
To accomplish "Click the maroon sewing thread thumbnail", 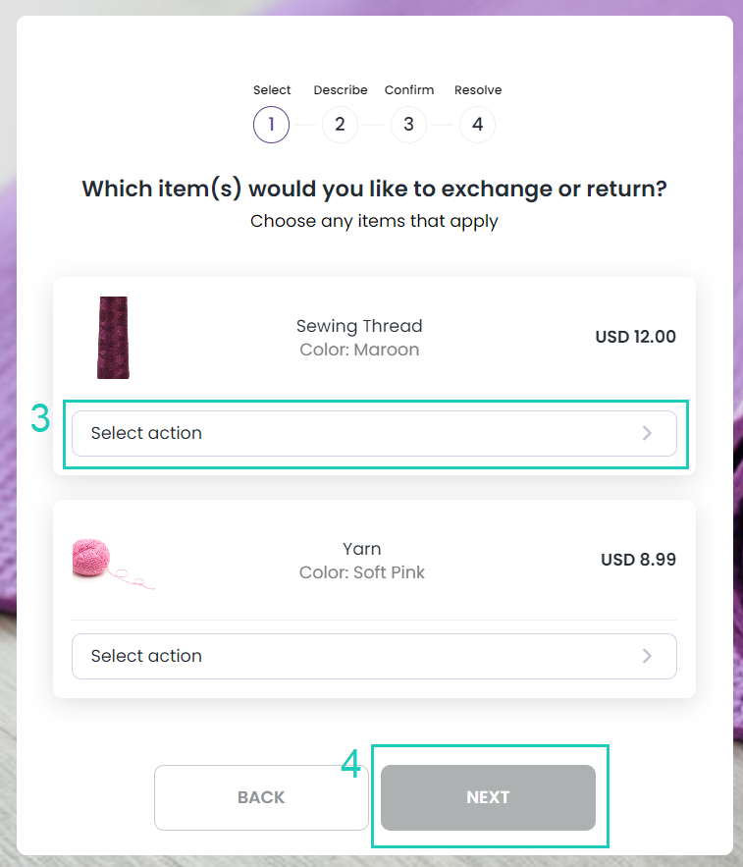I will 113,338.
